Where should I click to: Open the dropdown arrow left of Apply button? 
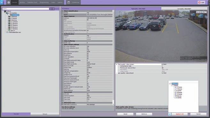(x=169, y=114)
